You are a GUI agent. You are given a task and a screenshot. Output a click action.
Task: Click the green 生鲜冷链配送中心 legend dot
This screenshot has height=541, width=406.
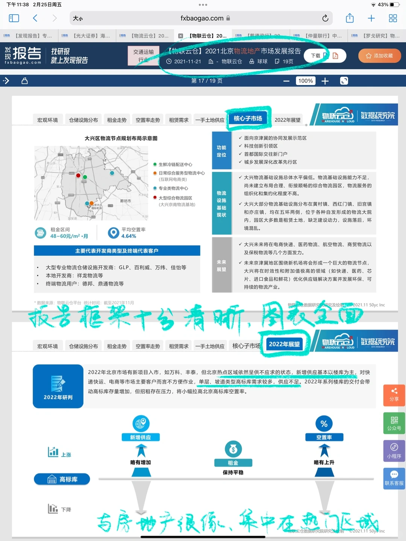tap(155, 165)
